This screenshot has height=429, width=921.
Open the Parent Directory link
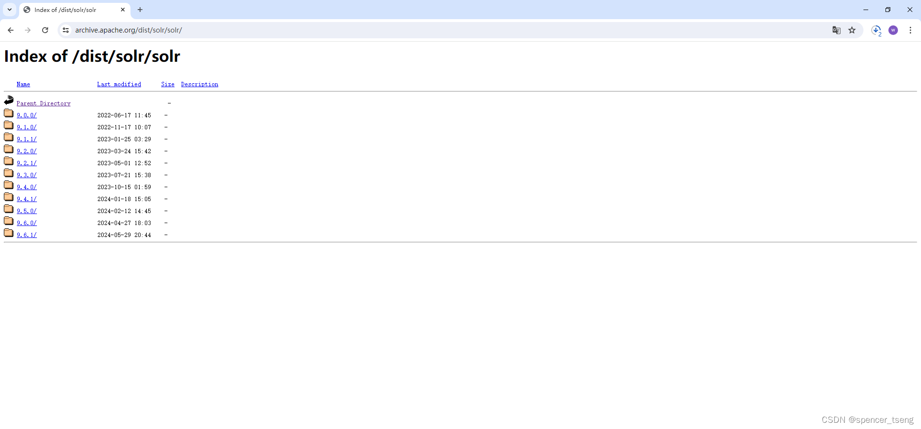click(x=44, y=103)
